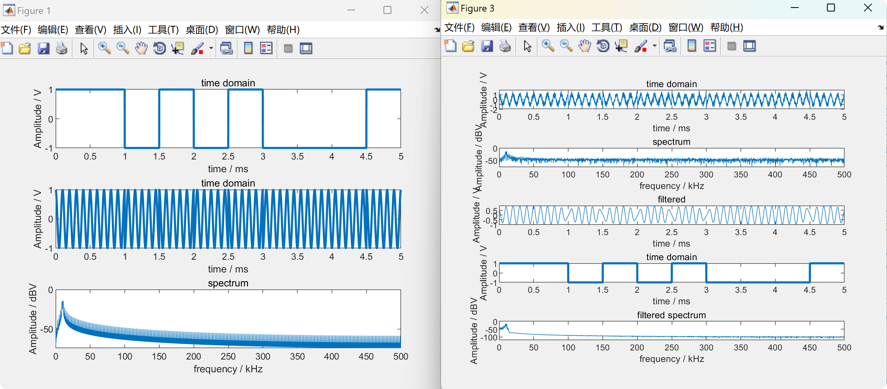Activate the Pan tool in Figure 1

(x=141, y=48)
